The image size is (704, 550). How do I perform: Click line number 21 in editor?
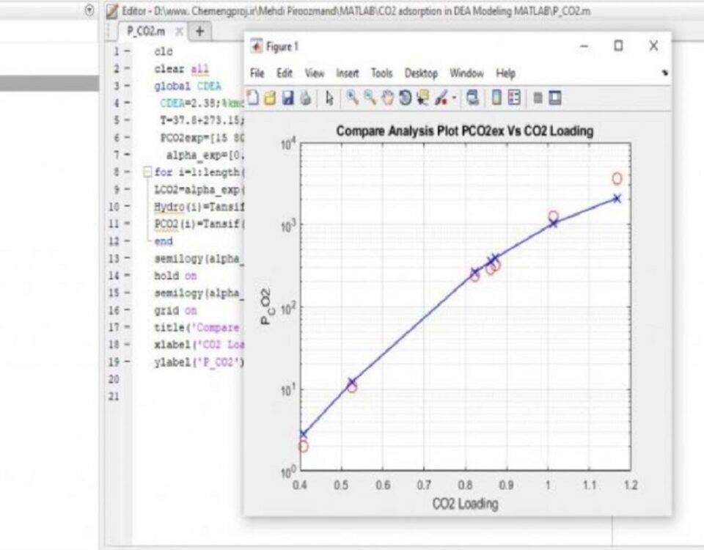[114, 397]
